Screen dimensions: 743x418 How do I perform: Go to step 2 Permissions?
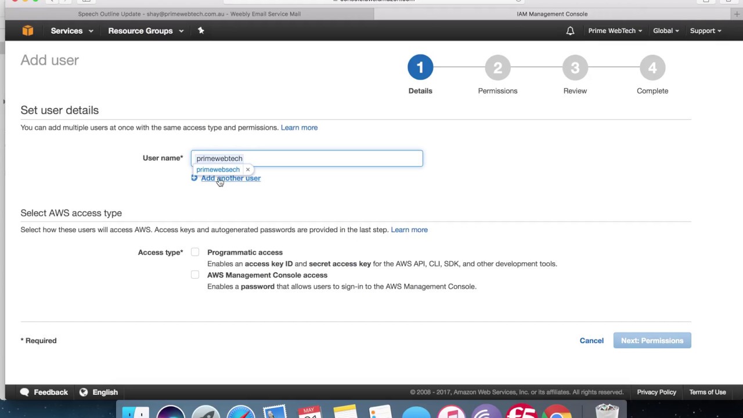click(x=497, y=68)
